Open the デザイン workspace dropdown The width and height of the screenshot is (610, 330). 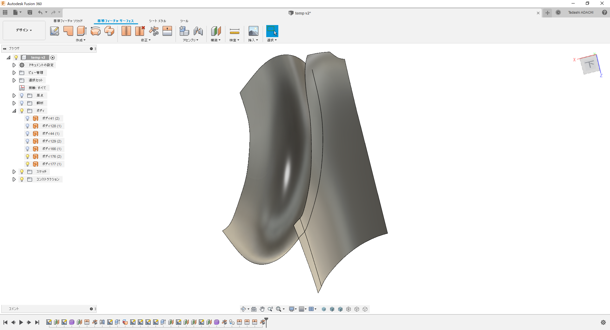[24, 30]
